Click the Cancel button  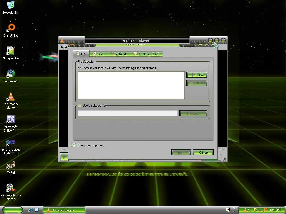point(203,152)
